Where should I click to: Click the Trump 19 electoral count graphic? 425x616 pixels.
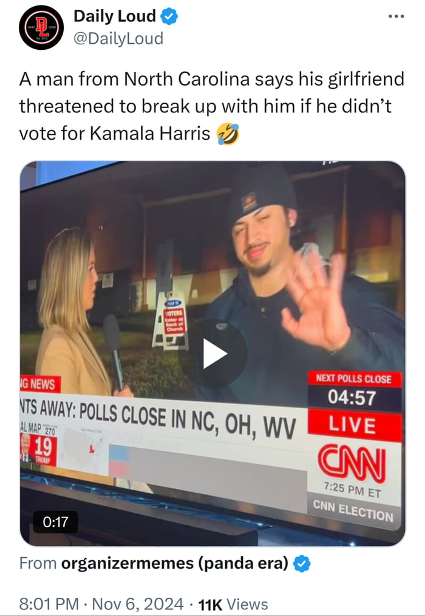tap(38, 450)
